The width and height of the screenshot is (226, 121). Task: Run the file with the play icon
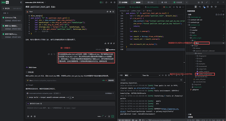(x=174, y=7)
